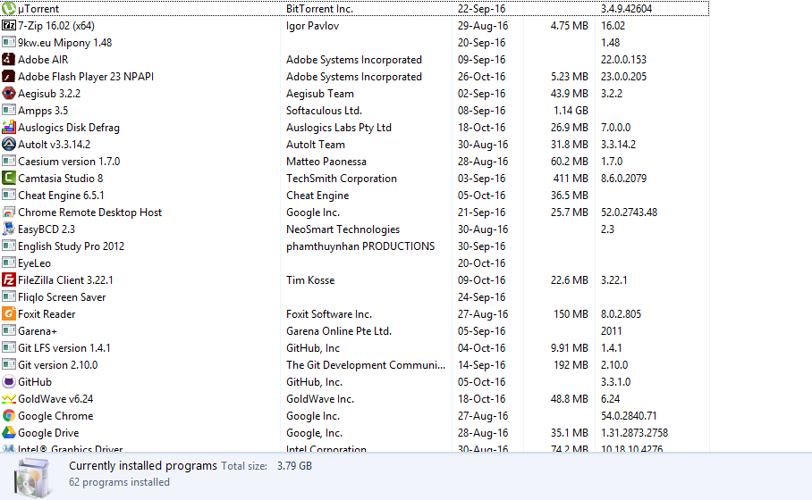The width and height of the screenshot is (812, 500).
Task: Select the FileZilla Client 3.22.1 name
Action: pos(65,280)
